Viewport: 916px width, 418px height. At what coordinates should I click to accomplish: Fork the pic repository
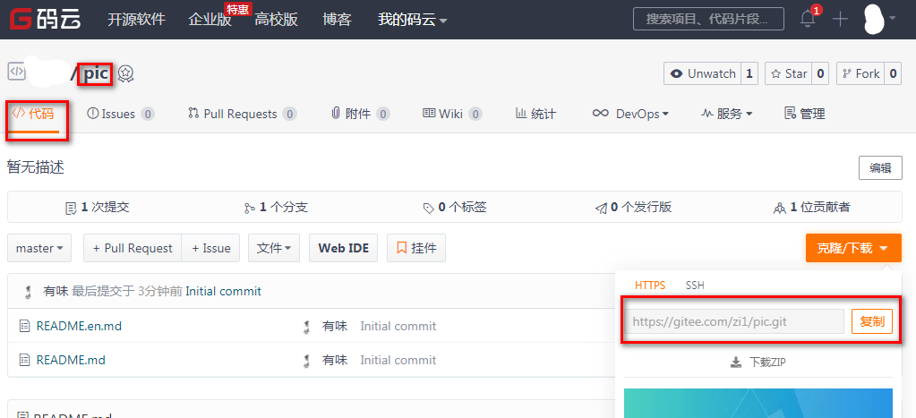[x=861, y=73]
